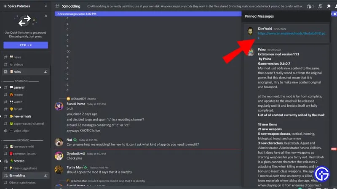Click the modding channel hashtag header icon

coord(57,6)
